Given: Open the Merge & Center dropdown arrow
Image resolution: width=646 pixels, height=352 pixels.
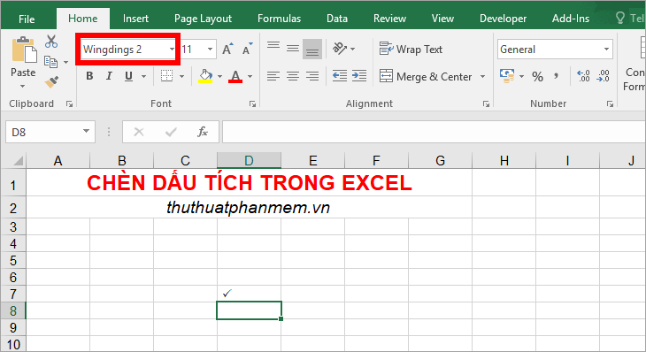Looking at the screenshot, I should pyautogui.click(x=482, y=77).
